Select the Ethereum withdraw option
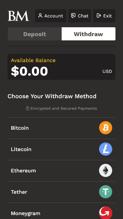 62,171
